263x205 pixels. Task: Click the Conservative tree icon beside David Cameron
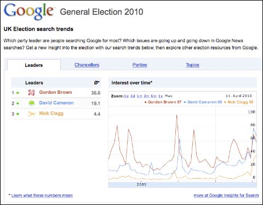pos(31,103)
